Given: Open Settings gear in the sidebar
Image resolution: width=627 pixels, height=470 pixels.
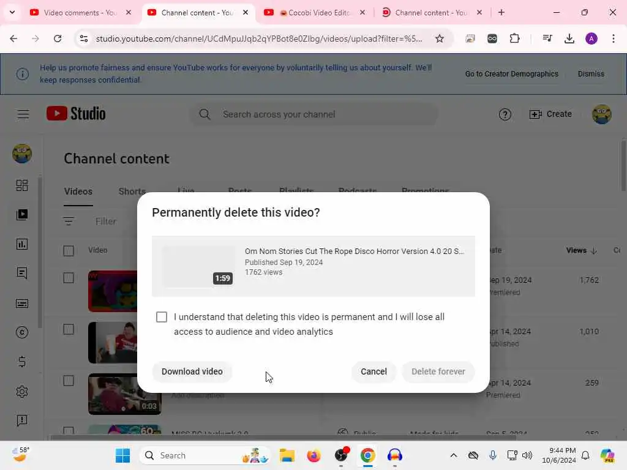Looking at the screenshot, I should [x=22, y=392].
